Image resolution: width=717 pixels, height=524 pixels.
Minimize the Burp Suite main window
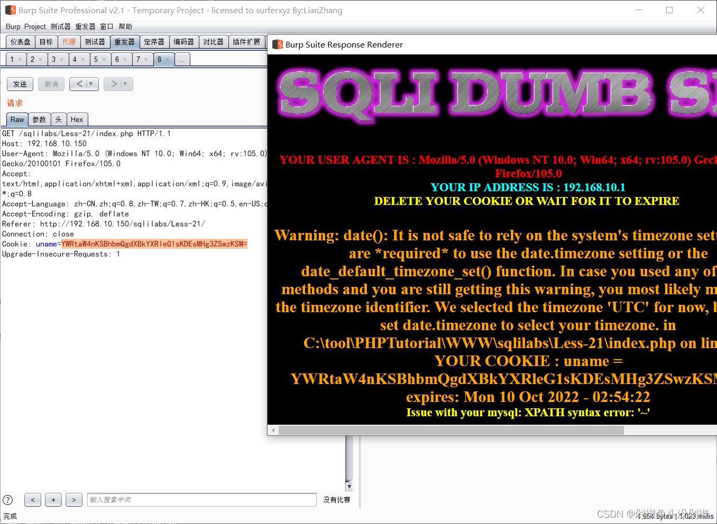(x=639, y=10)
